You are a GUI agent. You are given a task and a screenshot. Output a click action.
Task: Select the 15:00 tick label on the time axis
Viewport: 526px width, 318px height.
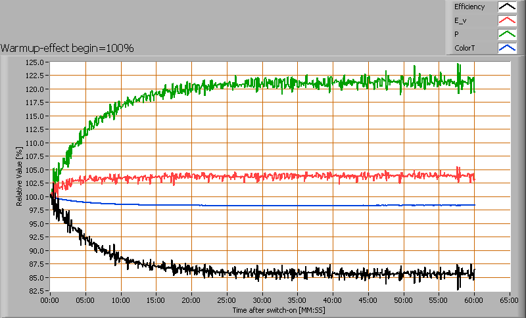point(156,300)
